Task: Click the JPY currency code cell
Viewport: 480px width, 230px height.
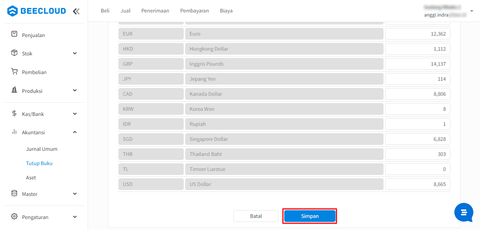Action: click(x=151, y=79)
